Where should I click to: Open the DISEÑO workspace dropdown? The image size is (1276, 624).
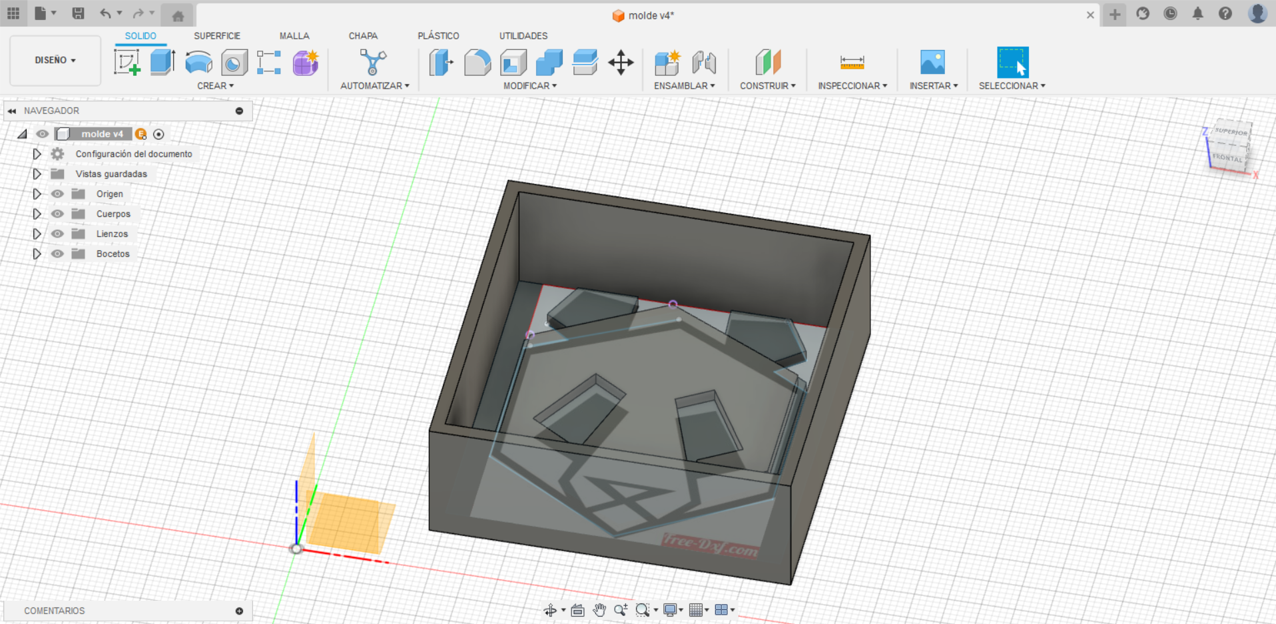[x=55, y=60]
